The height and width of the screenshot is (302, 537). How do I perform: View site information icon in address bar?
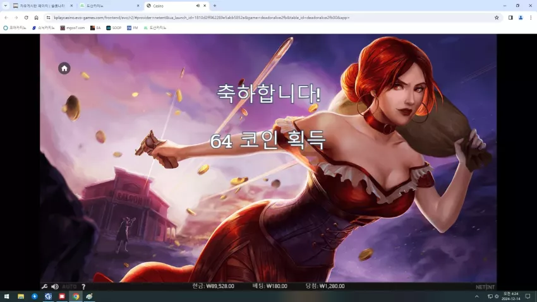coord(48,18)
